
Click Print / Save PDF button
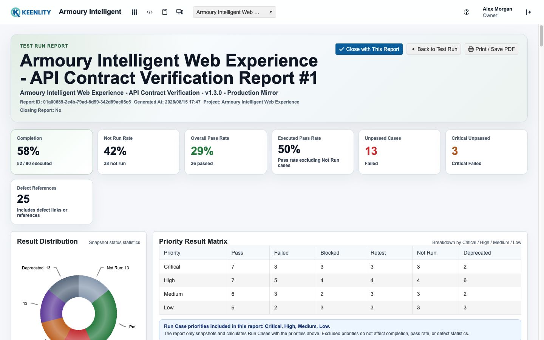(x=491, y=49)
